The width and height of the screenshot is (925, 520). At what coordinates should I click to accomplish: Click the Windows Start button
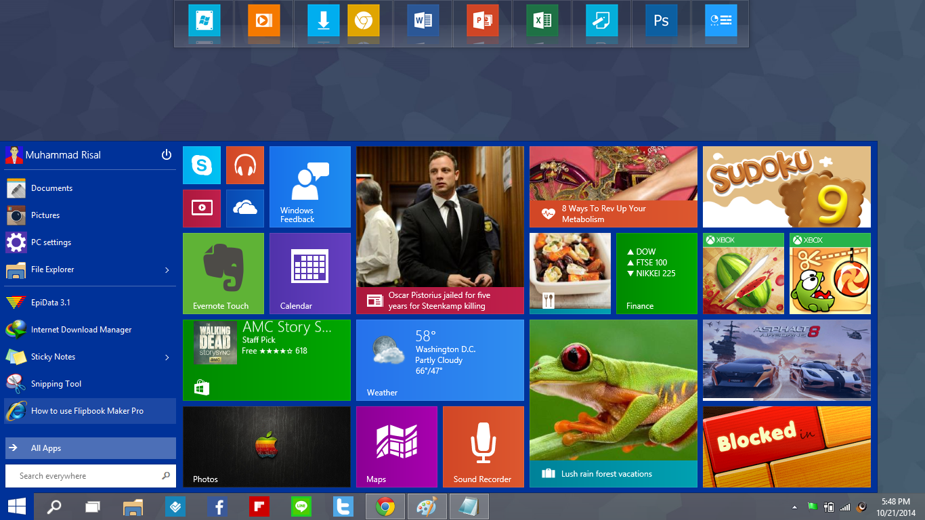click(x=17, y=506)
